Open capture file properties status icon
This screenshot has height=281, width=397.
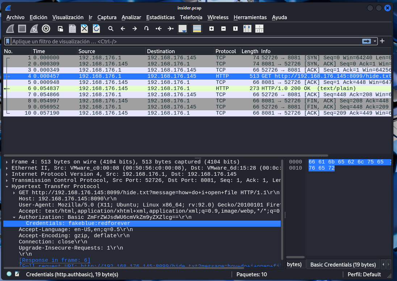pos(17,274)
